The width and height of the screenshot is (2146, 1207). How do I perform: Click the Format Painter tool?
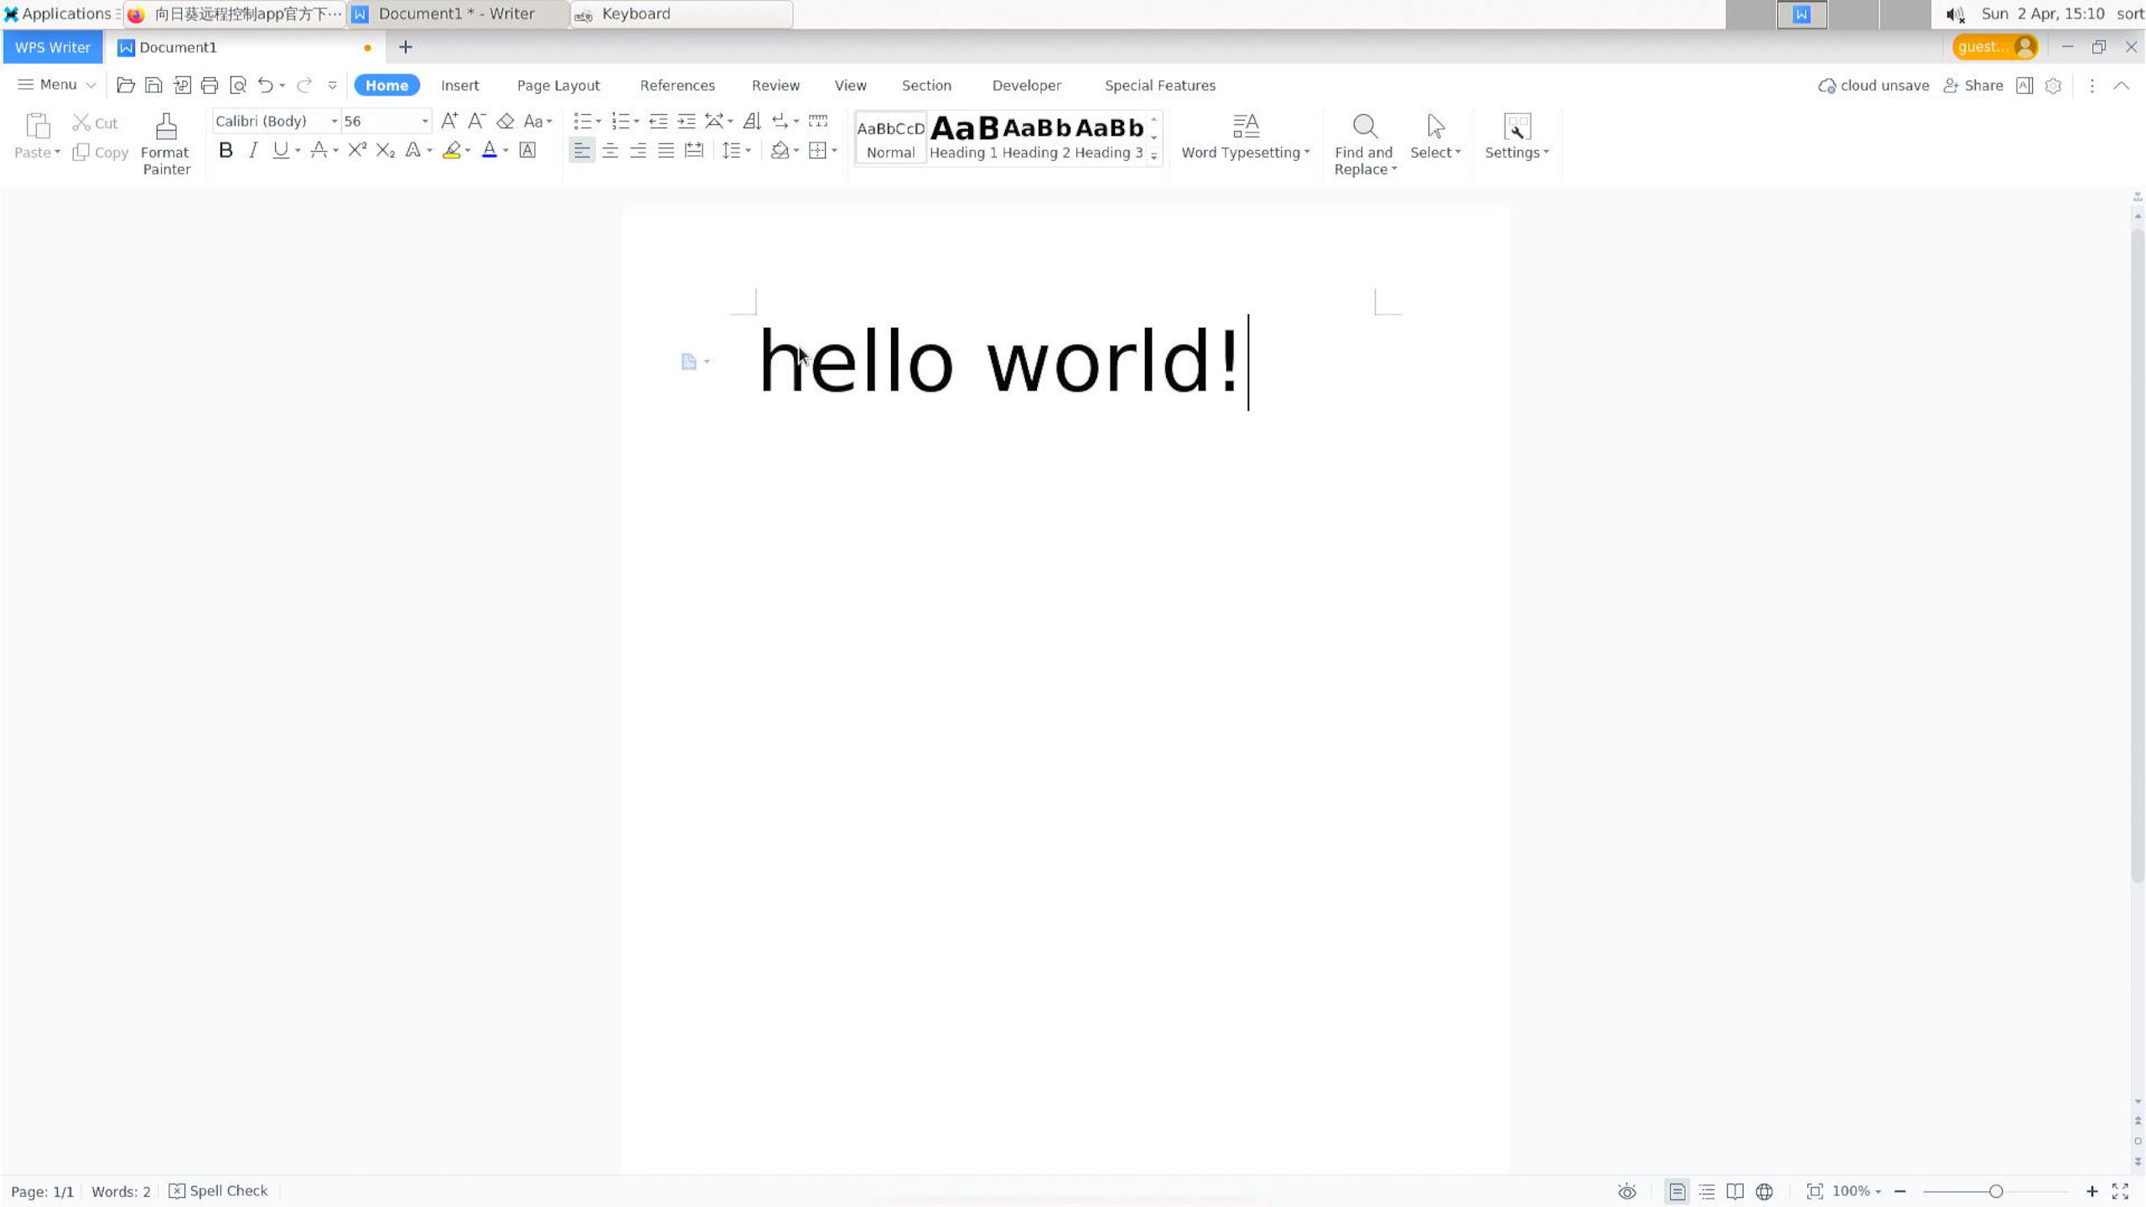point(165,143)
